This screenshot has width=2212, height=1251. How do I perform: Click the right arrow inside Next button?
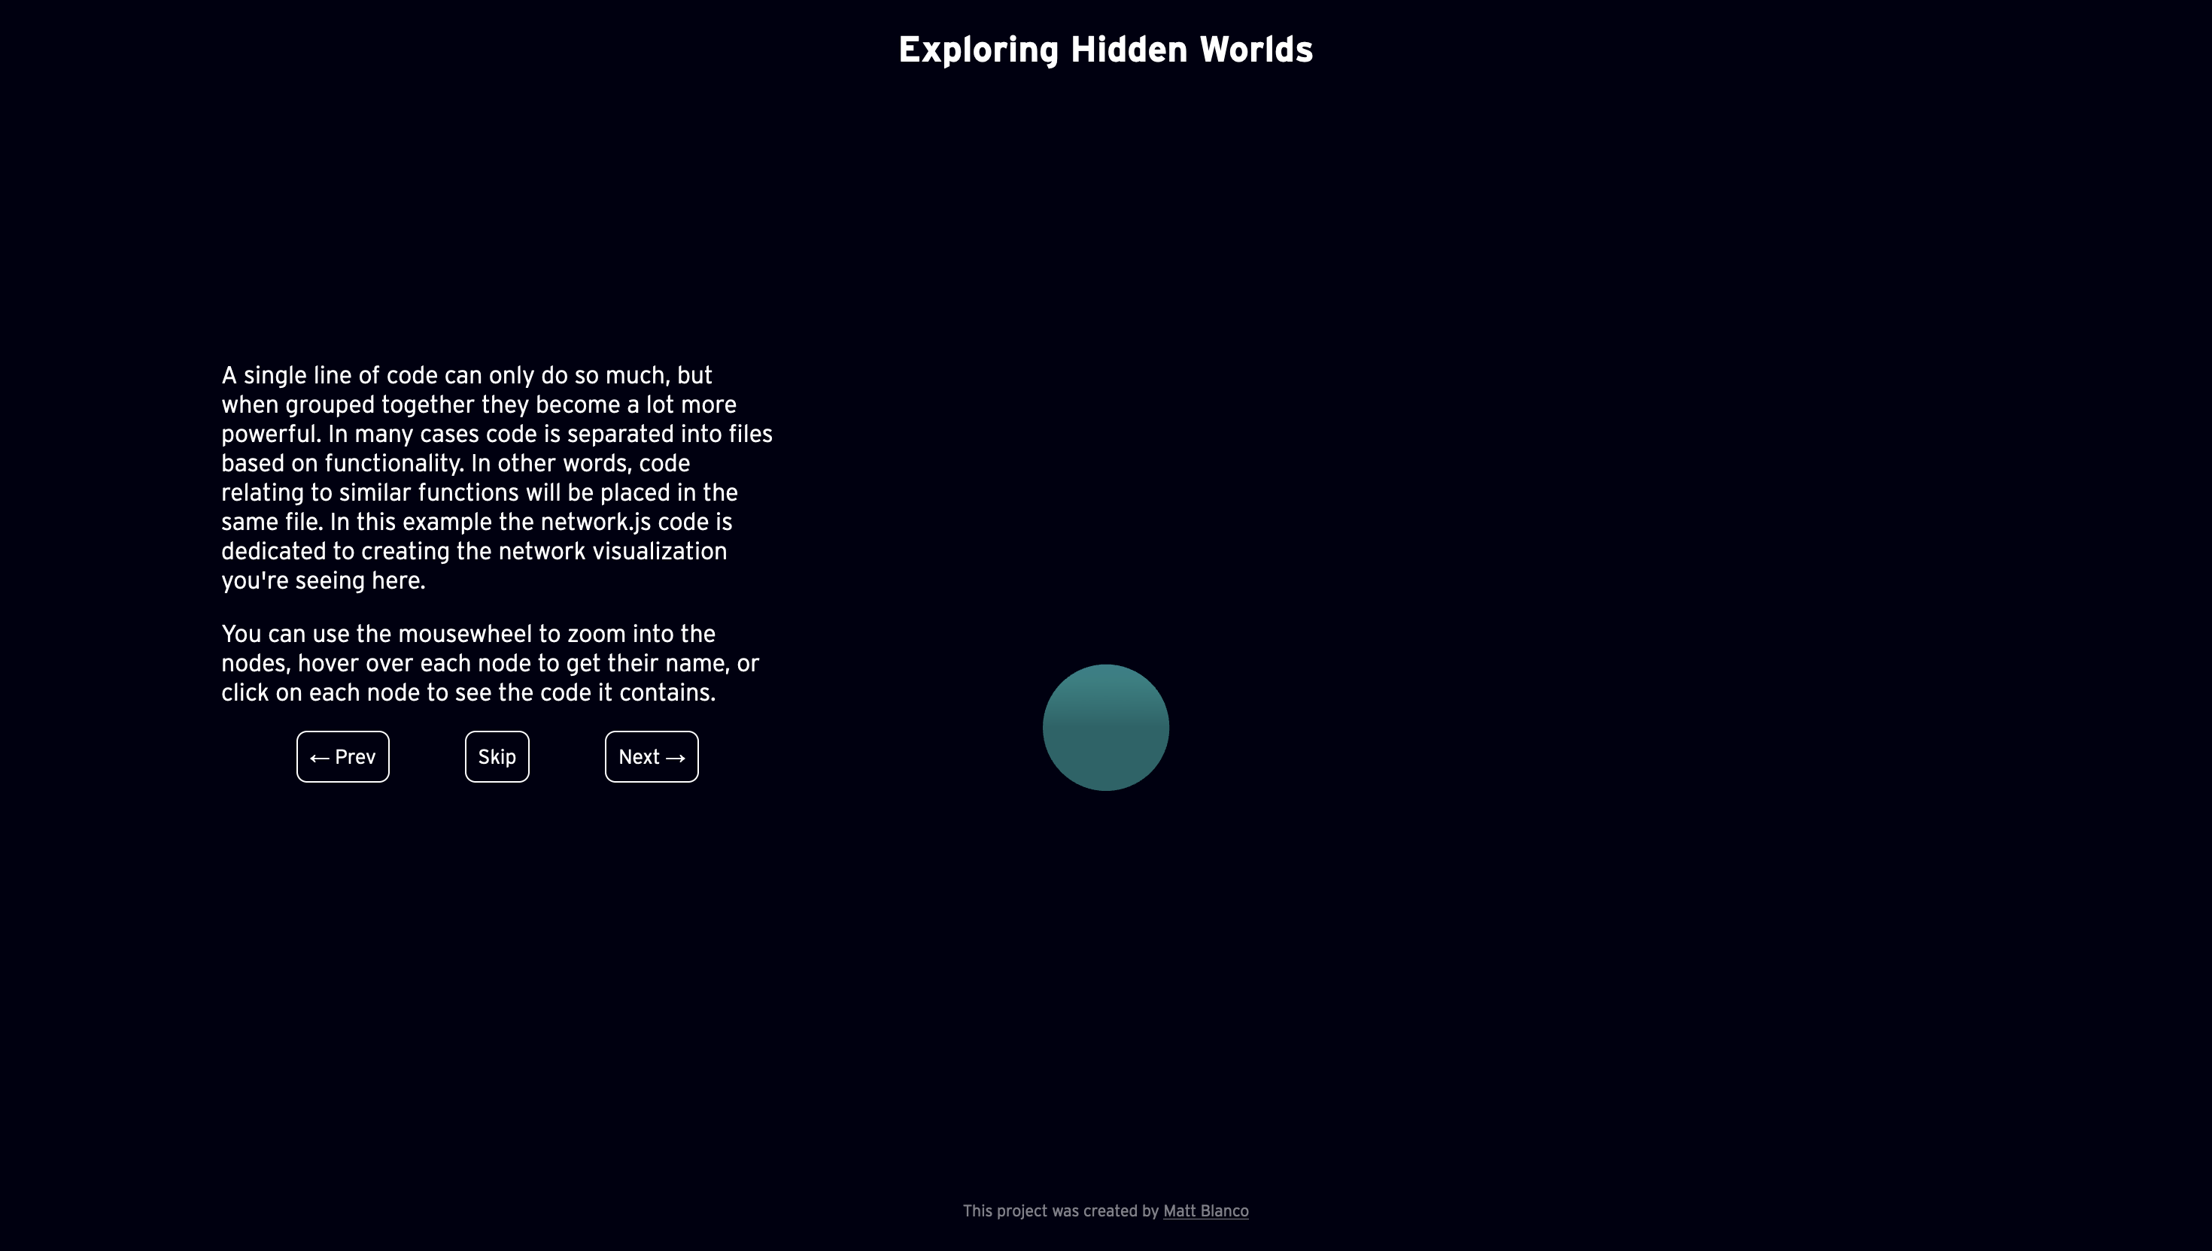[676, 758]
